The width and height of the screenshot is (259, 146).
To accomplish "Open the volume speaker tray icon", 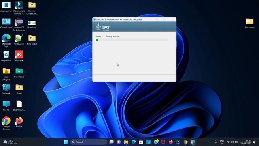I will point(232,142).
